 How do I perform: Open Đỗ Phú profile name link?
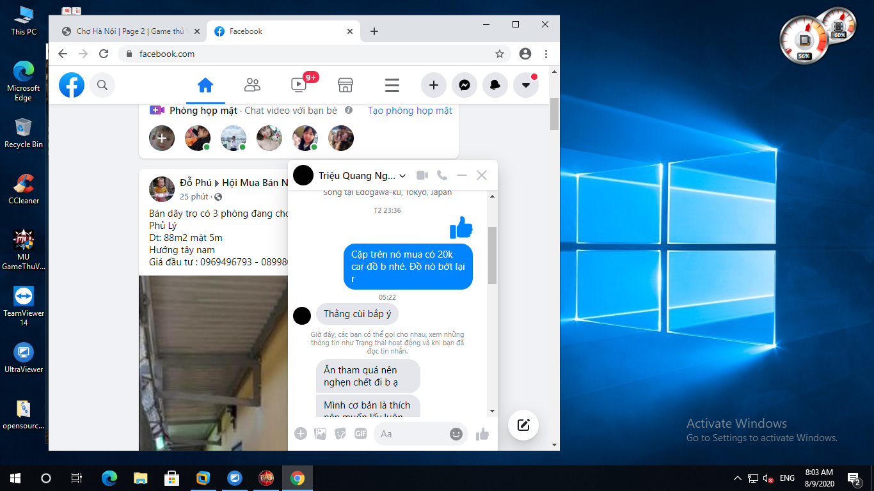[x=196, y=183]
